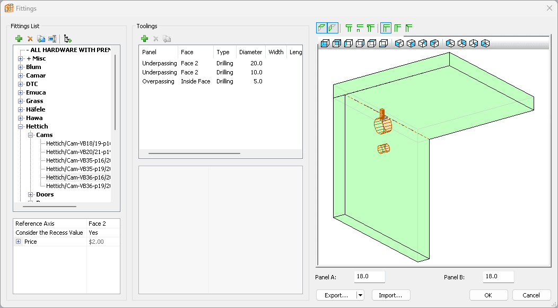Image resolution: width=558 pixels, height=308 pixels.
Task: Select the first cube face view icon
Action: [325, 44]
